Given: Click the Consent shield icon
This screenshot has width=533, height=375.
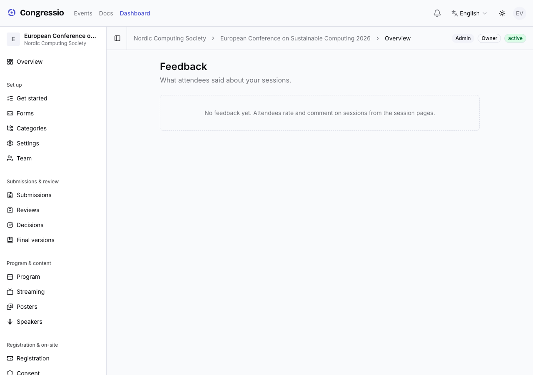Looking at the screenshot, I should pos(10,373).
